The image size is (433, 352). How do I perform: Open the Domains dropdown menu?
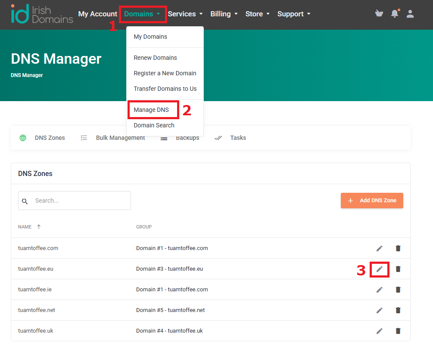tap(143, 14)
